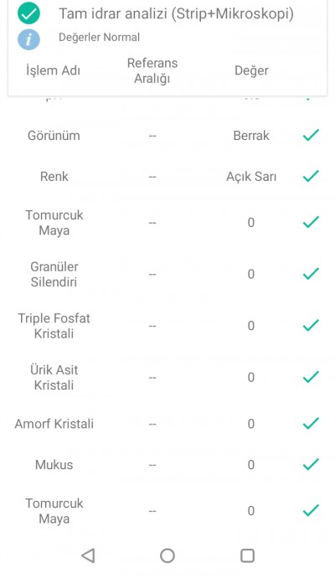Screen dimensions: 335x578
Task: Tap the blue info icon
Action: point(28,39)
